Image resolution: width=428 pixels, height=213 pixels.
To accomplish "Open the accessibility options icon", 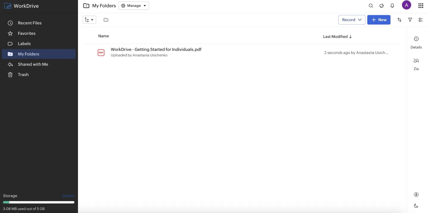I will [x=416, y=194].
